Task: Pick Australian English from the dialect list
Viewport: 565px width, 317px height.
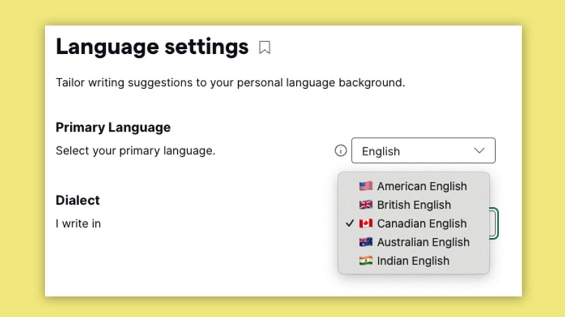Action: [423, 242]
